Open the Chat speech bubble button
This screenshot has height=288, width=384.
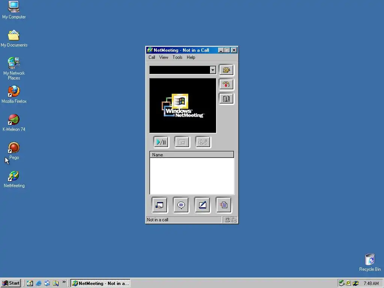click(x=181, y=205)
